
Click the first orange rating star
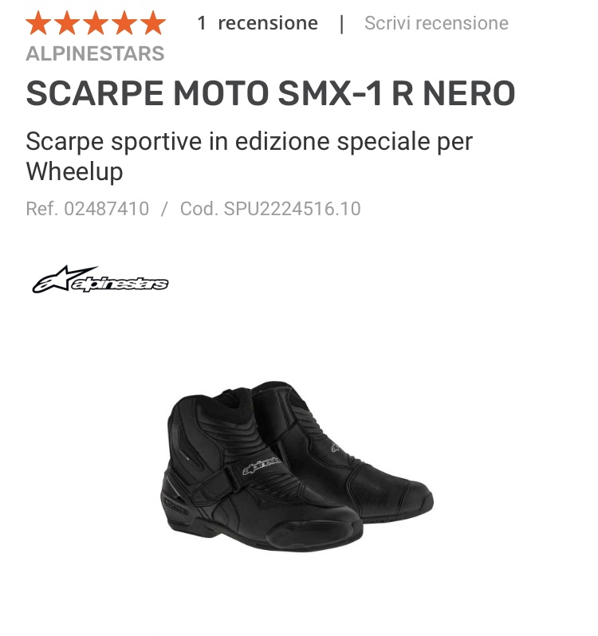[x=38, y=23]
